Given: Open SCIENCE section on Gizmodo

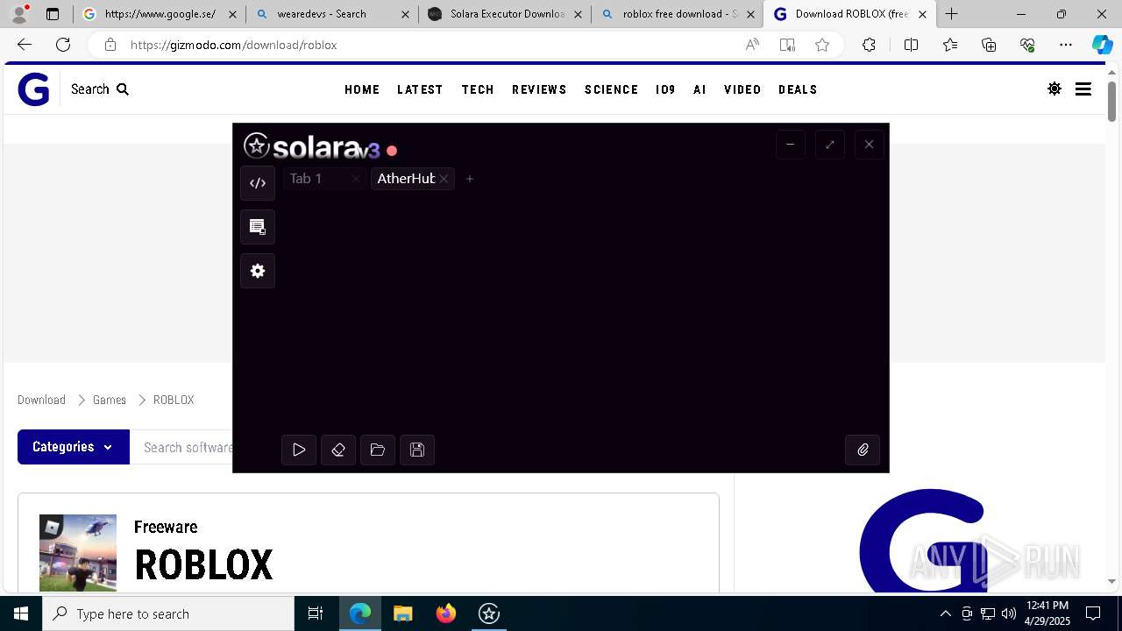Looking at the screenshot, I should [611, 89].
